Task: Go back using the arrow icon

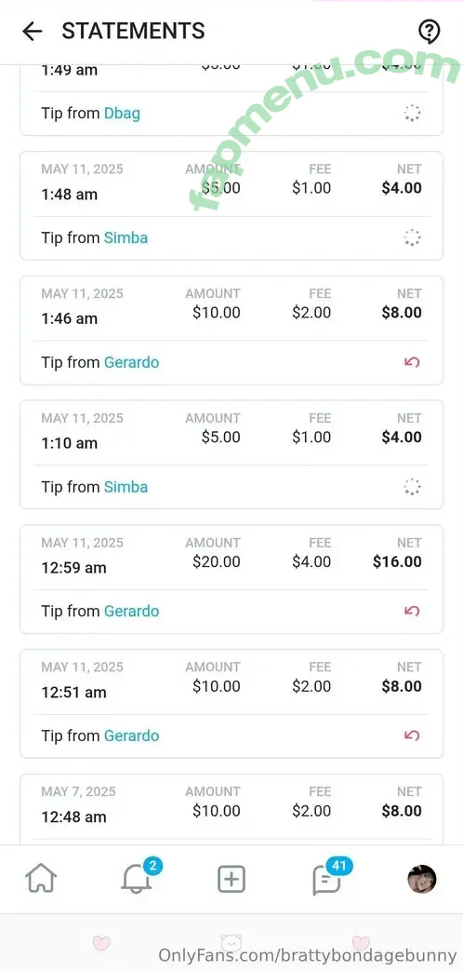Action: coord(32,31)
